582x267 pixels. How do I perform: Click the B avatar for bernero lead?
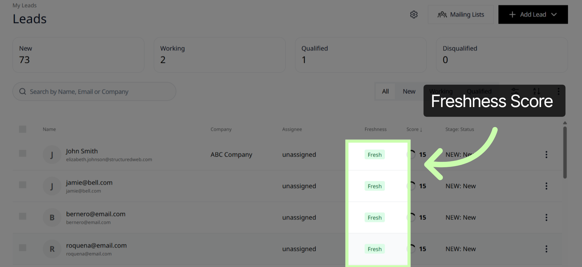(x=52, y=217)
